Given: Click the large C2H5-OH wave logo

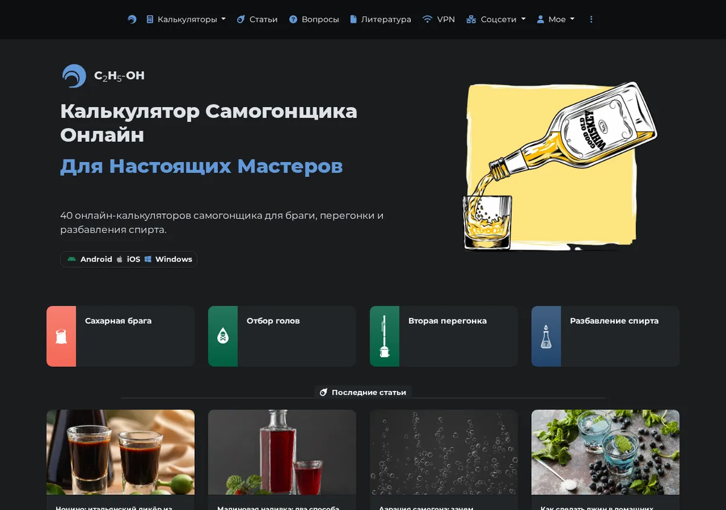Looking at the screenshot, I should coord(74,76).
